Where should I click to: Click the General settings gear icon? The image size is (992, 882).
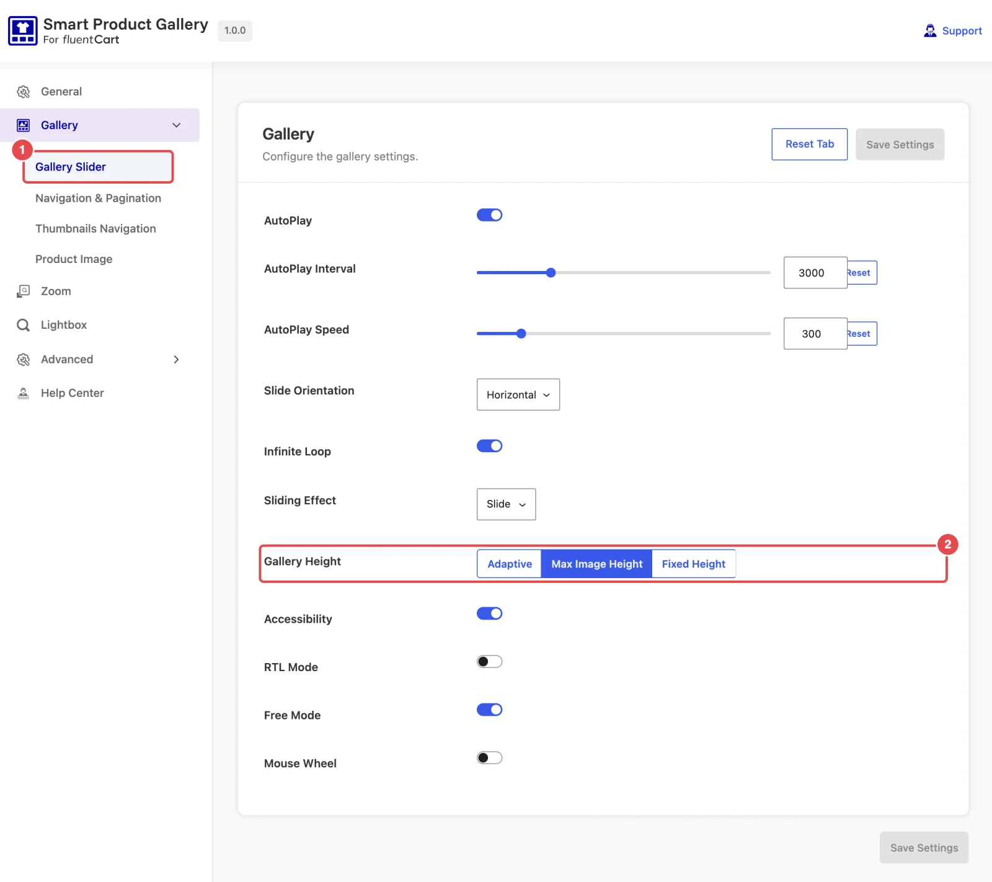tap(24, 92)
